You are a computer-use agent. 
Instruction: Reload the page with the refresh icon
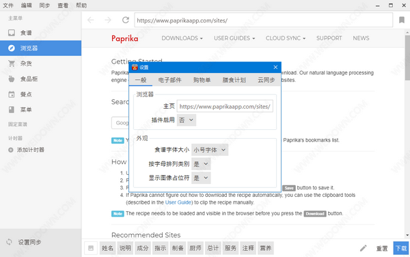pyautogui.click(x=126, y=20)
